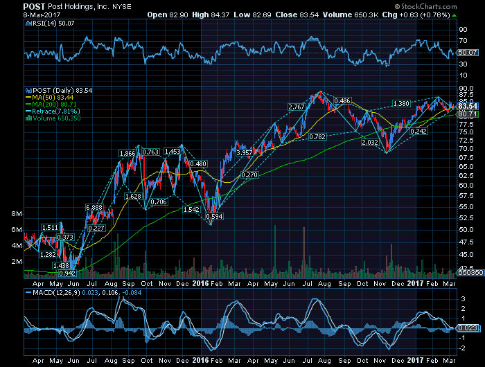Click the 50.07 RSI axis value tag
The width and height of the screenshot is (485, 367).
pos(467,53)
